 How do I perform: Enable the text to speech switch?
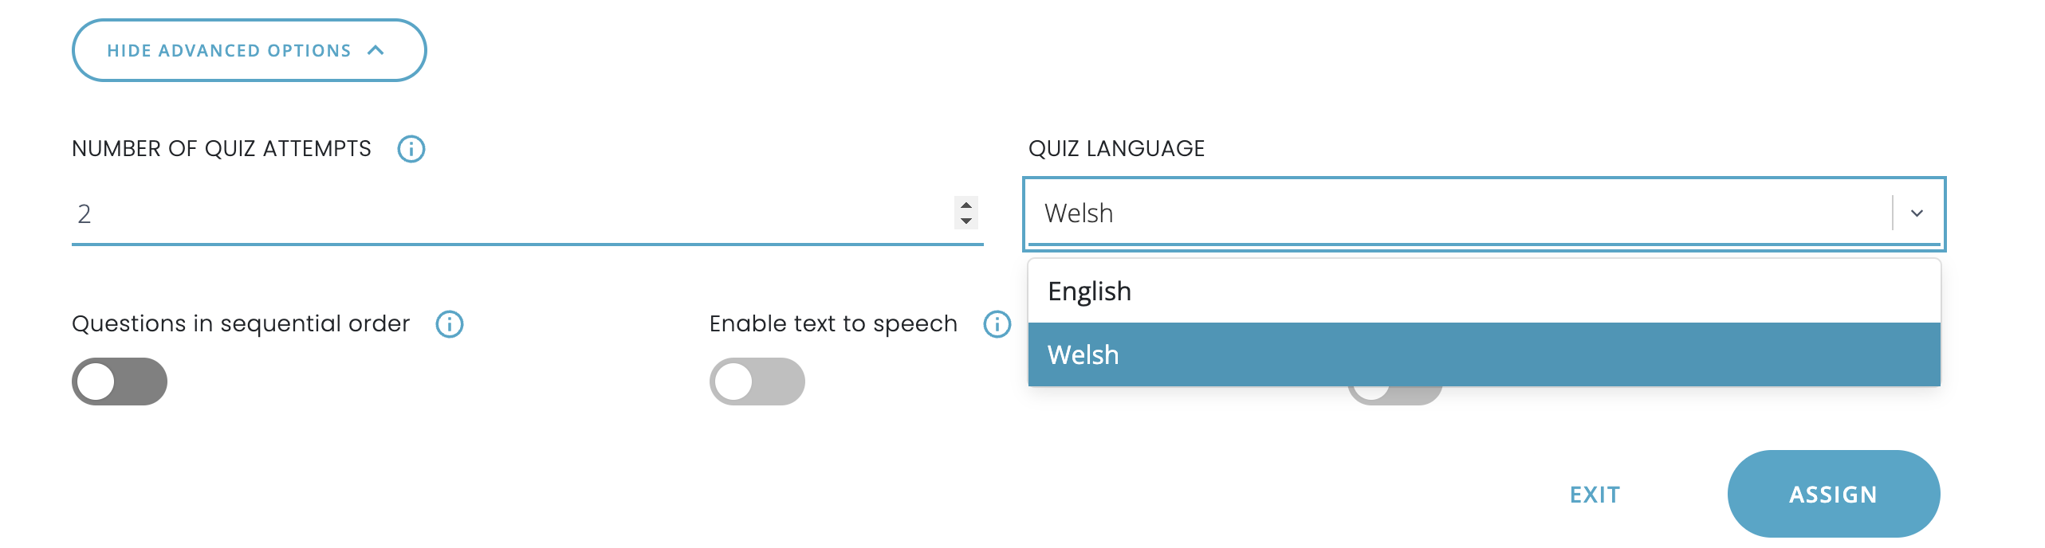click(x=757, y=382)
